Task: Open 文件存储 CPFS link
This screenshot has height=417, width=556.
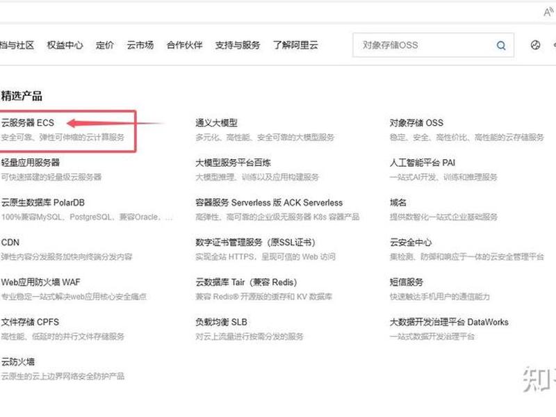Action: point(30,322)
